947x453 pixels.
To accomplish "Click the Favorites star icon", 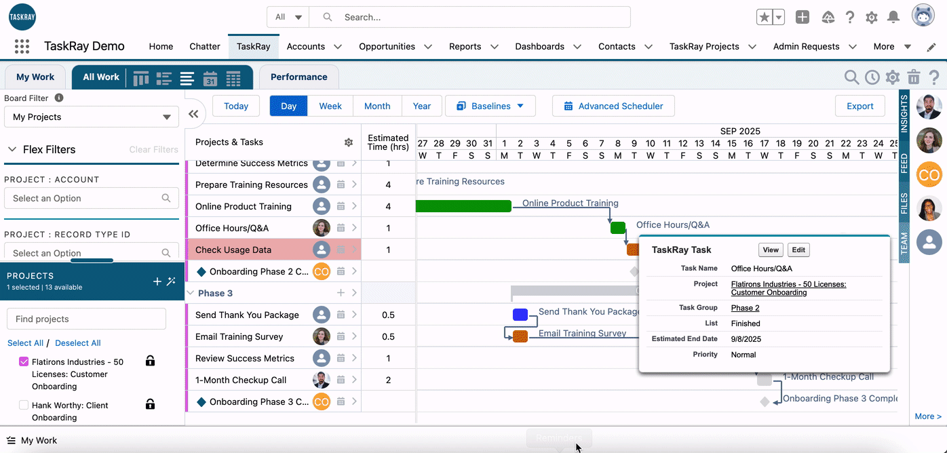I will [x=765, y=18].
